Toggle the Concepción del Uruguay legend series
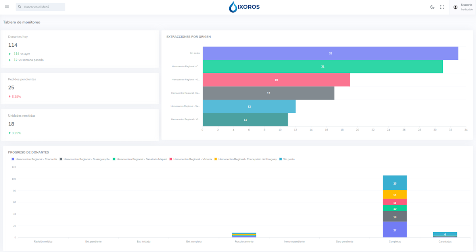Image resolution: width=476 pixels, height=252 pixels. (246, 159)
